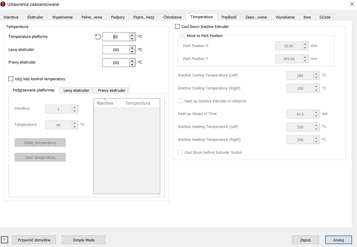This screenshot has width=357, height=247.
Task: Click the Dodaj temperaturę button
Action: (40, 142)
